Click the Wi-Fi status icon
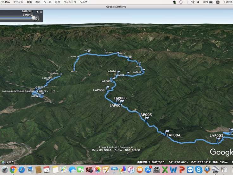 pyautogui.click(x=193, y=2)
